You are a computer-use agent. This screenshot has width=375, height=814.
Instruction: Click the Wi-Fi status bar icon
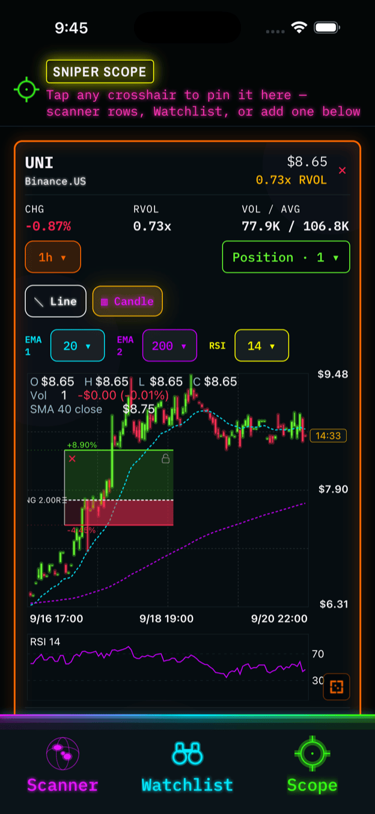tap(299, 28)
